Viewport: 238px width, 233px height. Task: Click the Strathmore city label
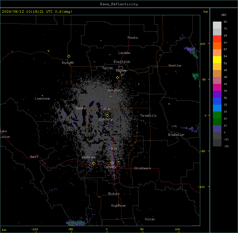point(142,168)
